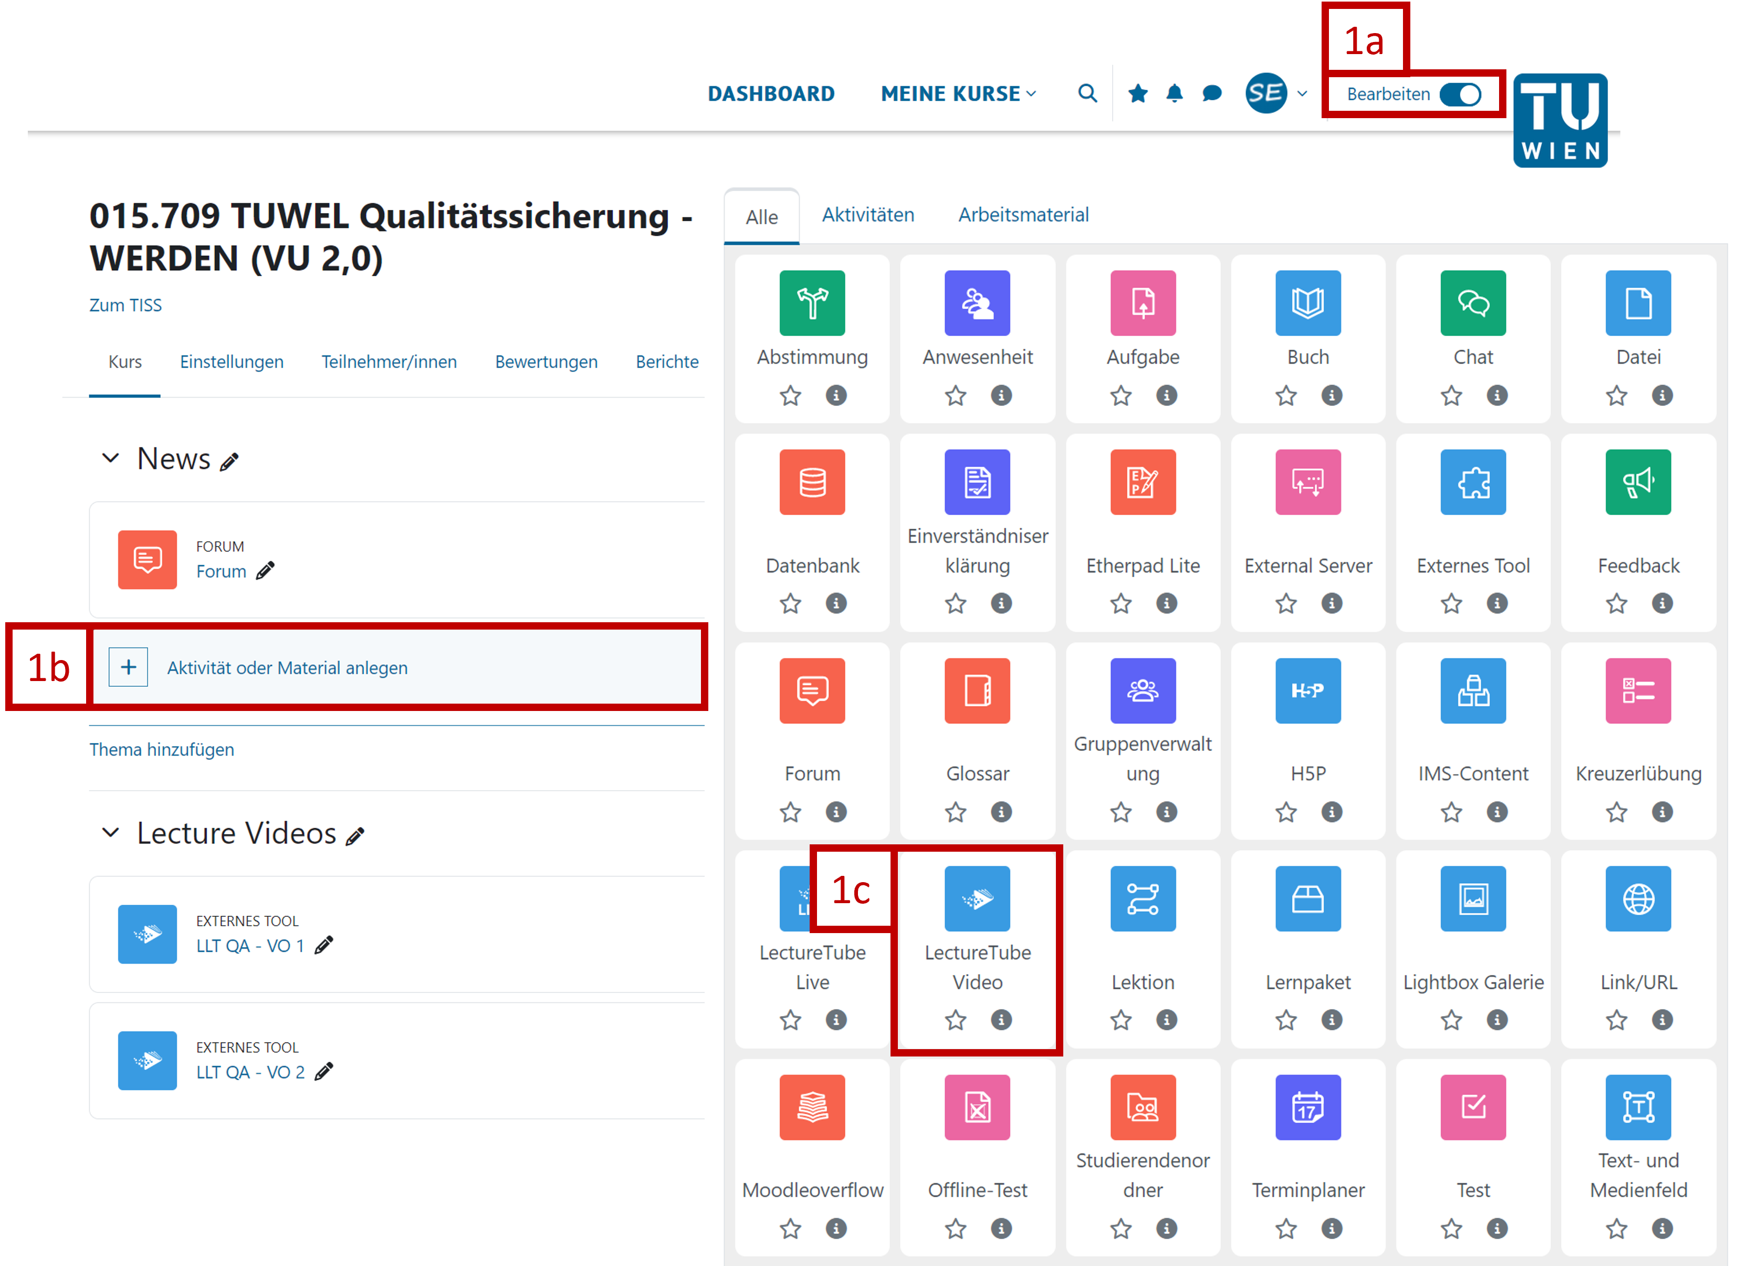This screenshot has height=1266, width=1749.
Task: Open the Berichte course tab
Action: (x=667, y=362)
